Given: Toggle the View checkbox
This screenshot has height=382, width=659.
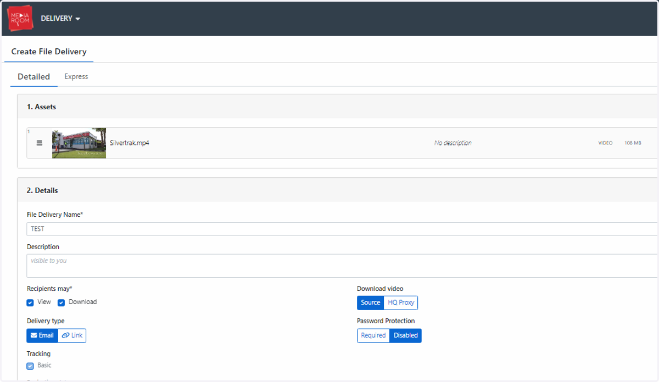Looking at the screenshot, I should click(30, 302).
